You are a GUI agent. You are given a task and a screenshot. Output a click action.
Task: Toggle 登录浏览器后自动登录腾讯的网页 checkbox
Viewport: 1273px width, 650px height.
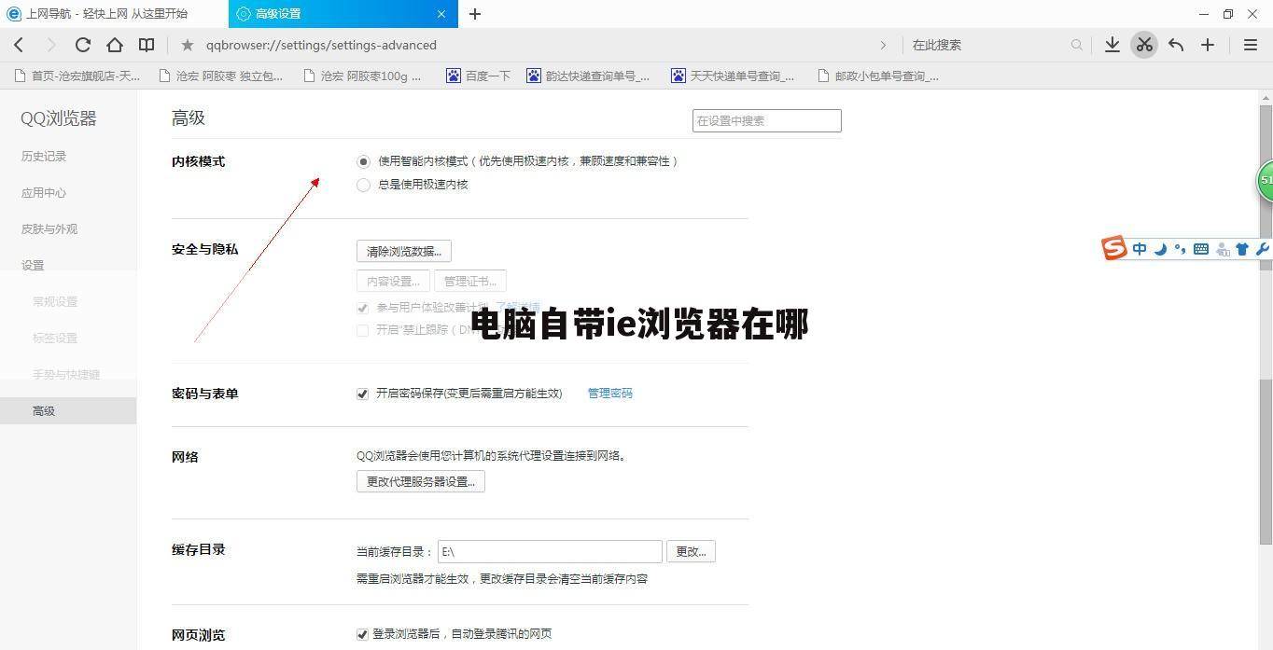pos(363,634)
